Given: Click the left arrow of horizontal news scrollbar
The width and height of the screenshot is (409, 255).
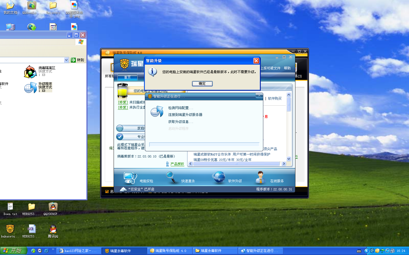Looking at the screenshot, I should point(191,164).
